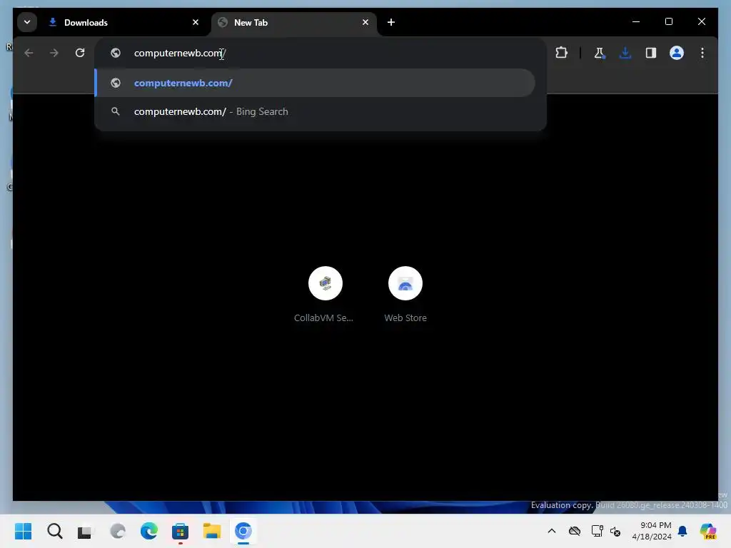Open the Chrome three-dot menu

(x=702, y=53)
